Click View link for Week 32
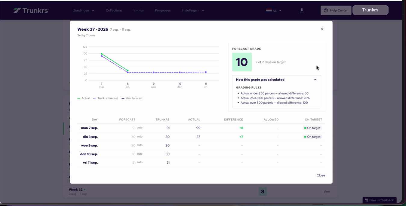The height and width of the screenshot is (206, 406). [x=327, y=192]
